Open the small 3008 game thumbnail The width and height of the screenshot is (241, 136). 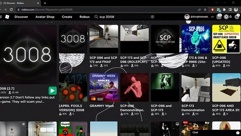click(73, 39)
